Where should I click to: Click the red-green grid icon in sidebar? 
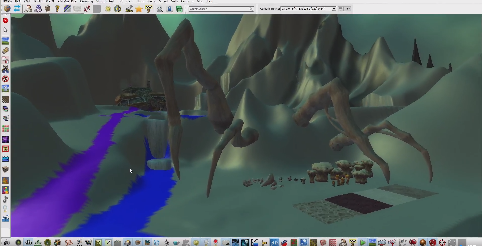[x=5, y=129]
